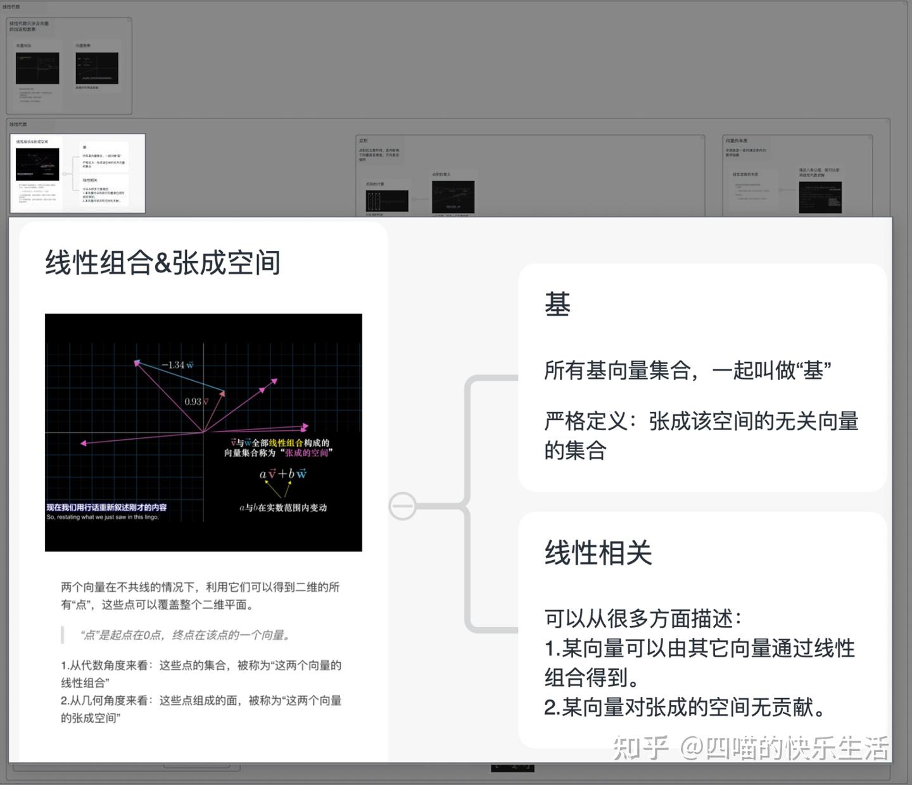
Task: Click the left icon in the bottom toolbar
Action: [x=497, y=767]
